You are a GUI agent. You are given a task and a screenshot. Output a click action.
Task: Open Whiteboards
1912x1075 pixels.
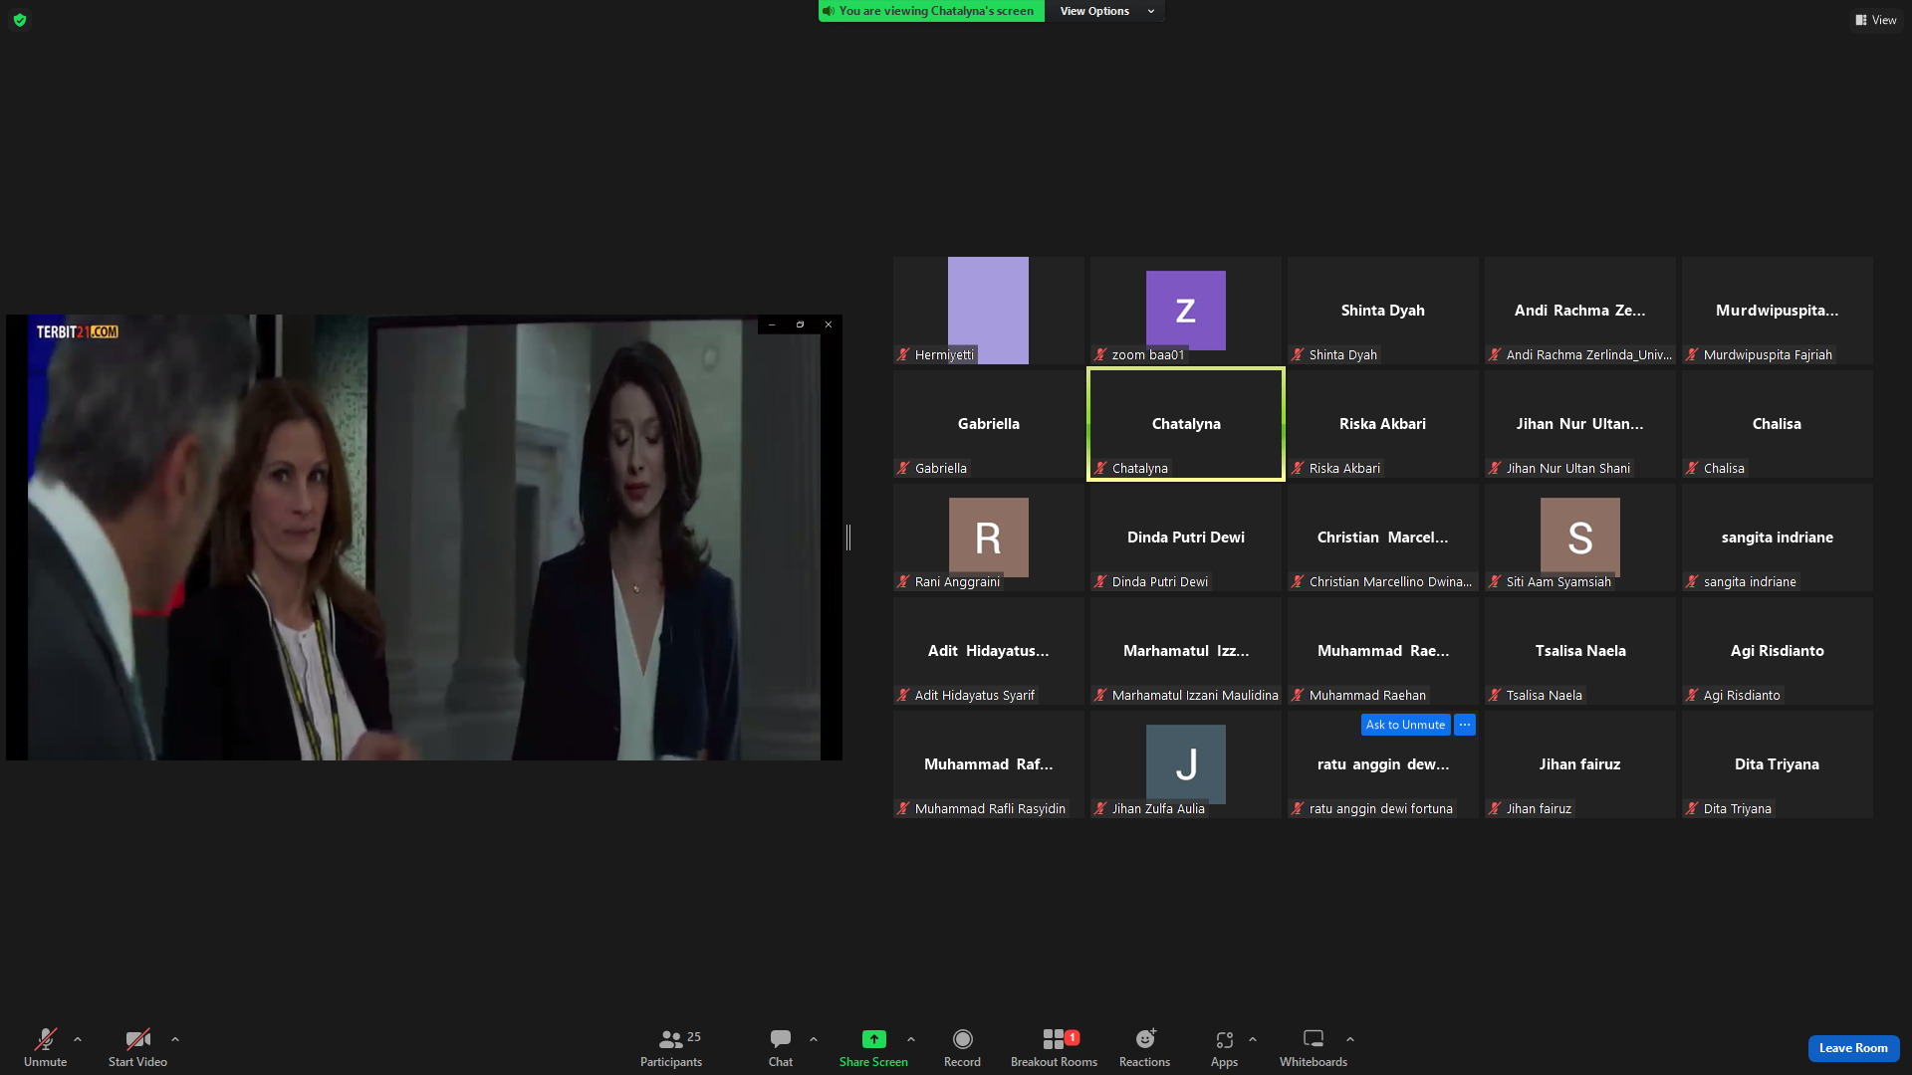pyautogui.click(x=1314, y=1048)
